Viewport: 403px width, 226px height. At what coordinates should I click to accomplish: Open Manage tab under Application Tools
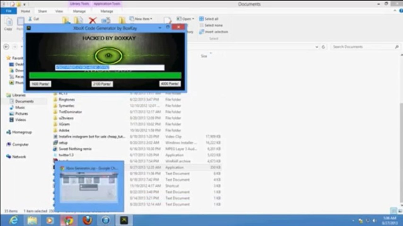coord(107,11)
